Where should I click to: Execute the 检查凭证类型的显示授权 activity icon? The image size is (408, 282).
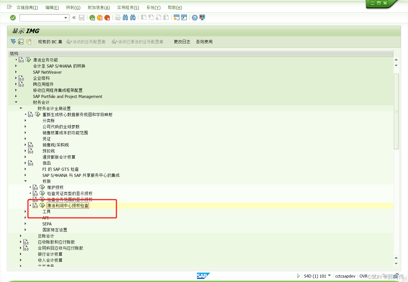42,193
